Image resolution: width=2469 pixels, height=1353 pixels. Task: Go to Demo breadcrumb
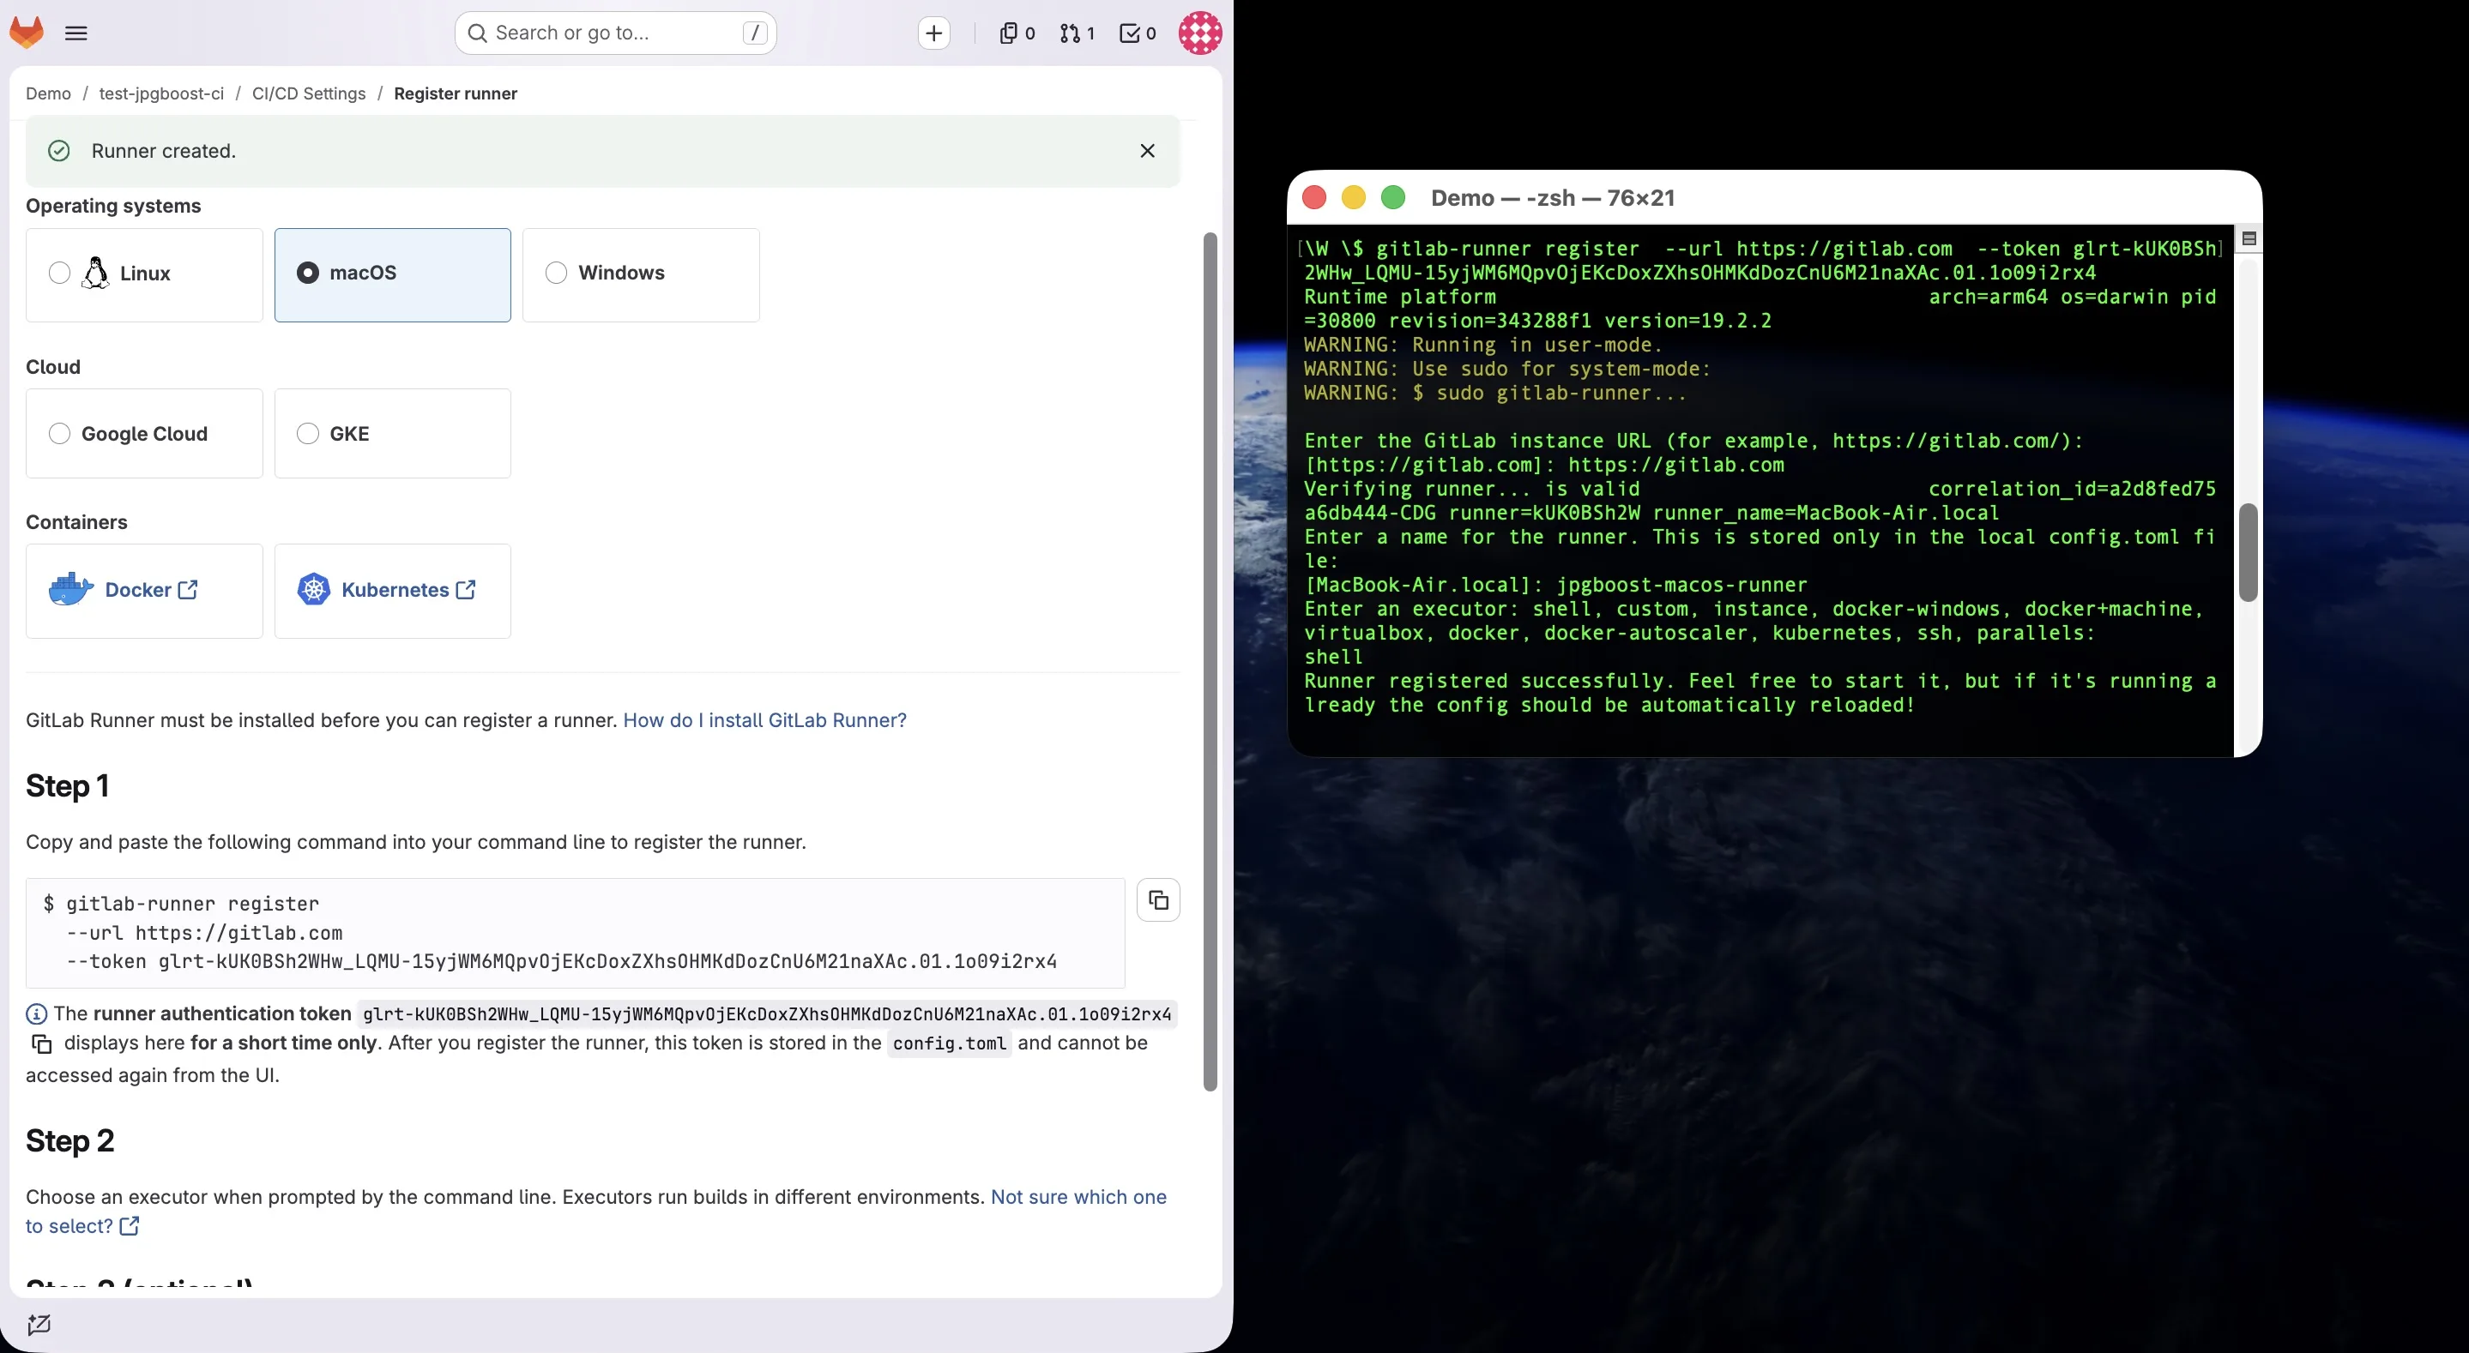point(48,93)
